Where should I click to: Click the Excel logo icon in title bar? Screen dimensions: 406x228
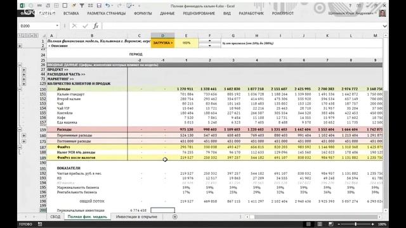23,6
